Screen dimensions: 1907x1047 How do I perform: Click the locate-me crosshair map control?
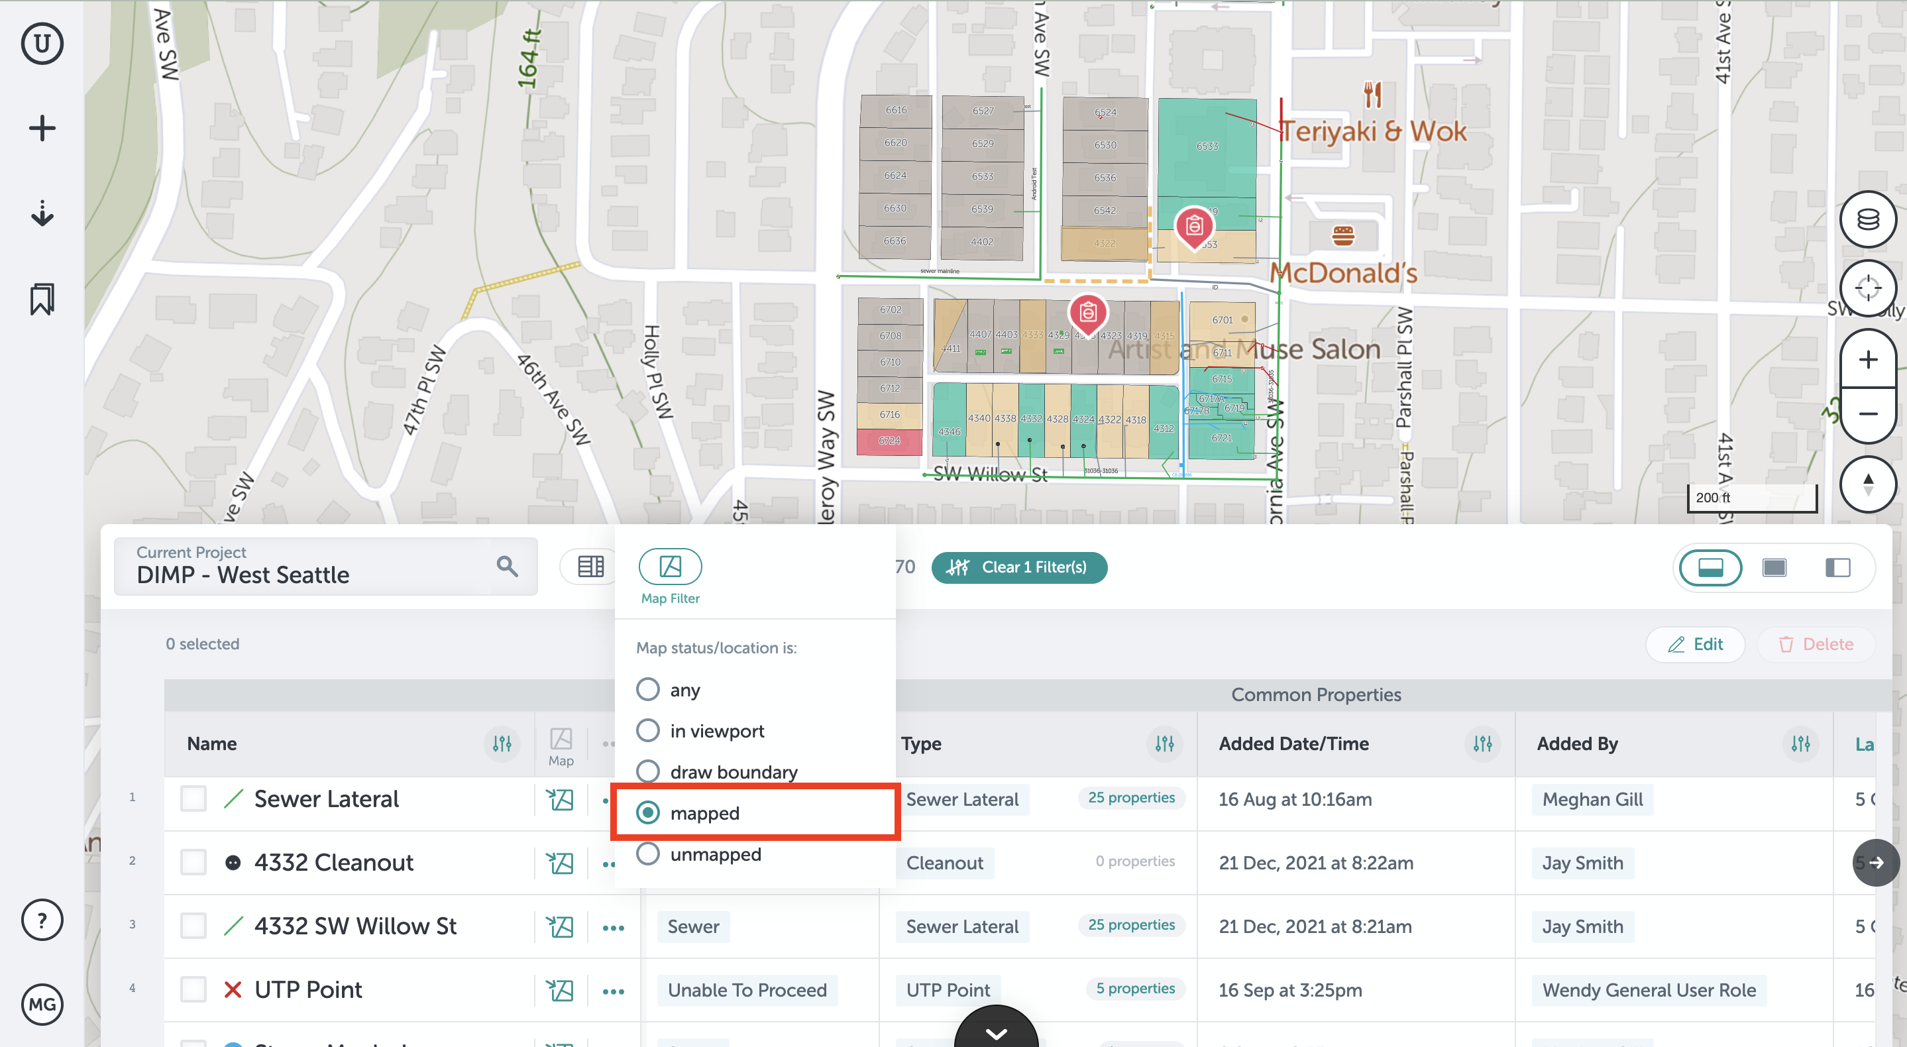tap(1867, 288)
